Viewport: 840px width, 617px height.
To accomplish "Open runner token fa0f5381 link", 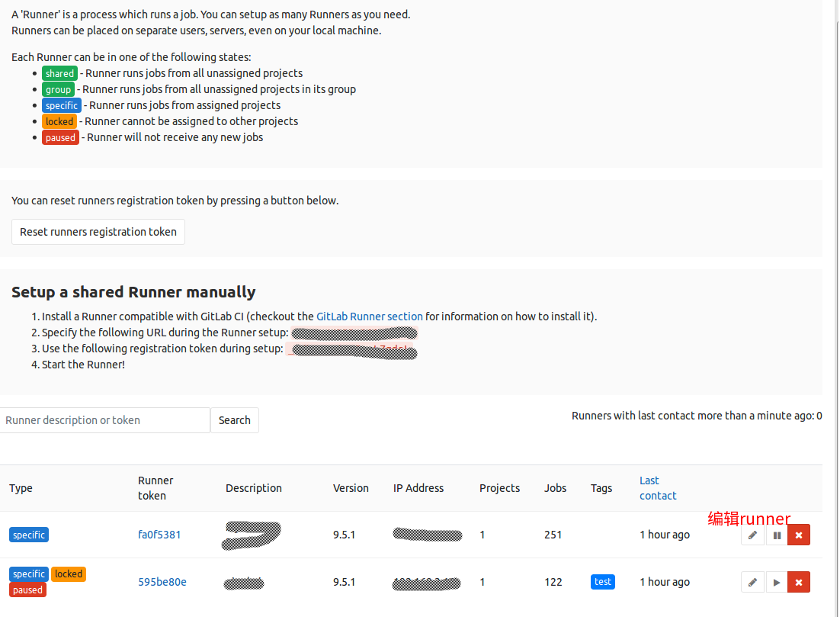I will pyautogui.click(x=159, y=535).
